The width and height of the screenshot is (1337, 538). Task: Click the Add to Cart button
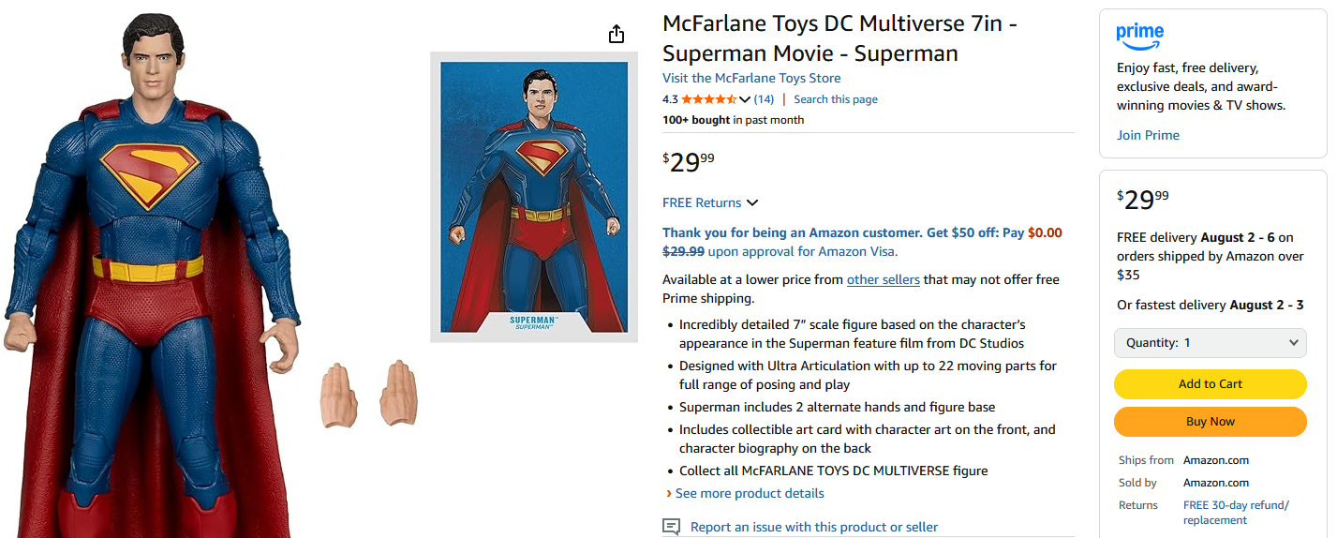(x=1210, y=383)
